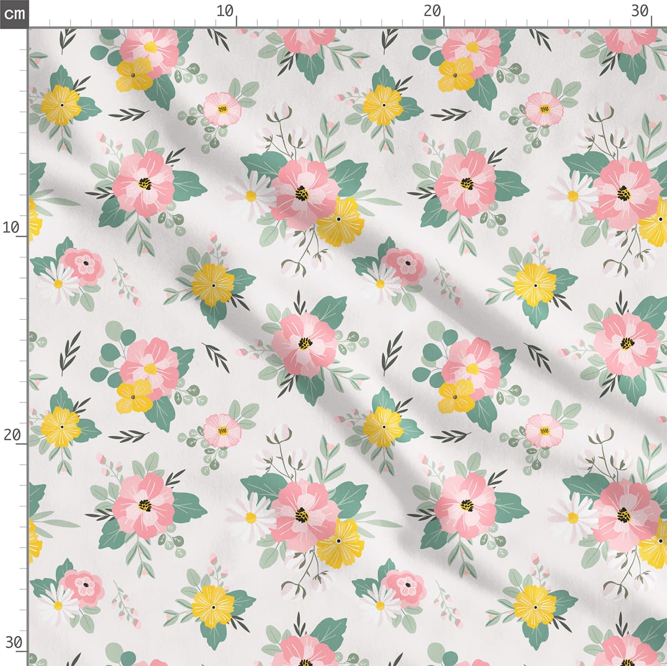This screenshot has width=667, height=666.
Task: Click the 30 mark on the horizontal ruler
Action: (x=640, y=11)
